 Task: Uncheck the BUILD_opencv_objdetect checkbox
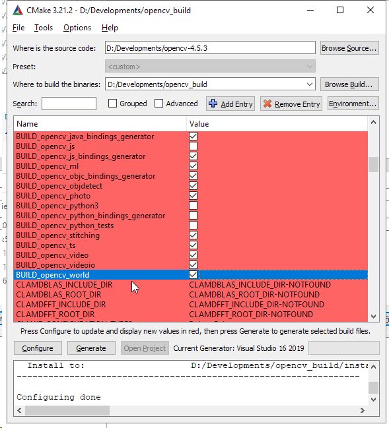193,185
